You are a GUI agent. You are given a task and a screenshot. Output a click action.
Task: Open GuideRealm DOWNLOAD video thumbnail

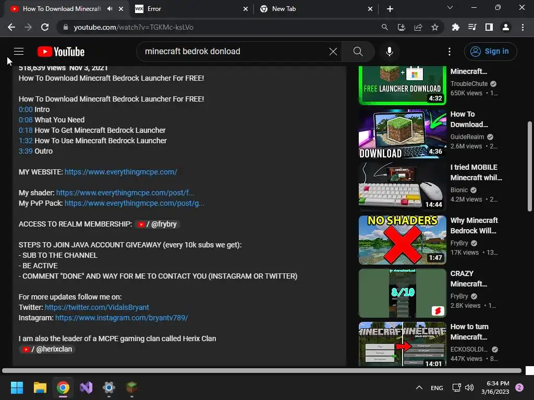402,134
